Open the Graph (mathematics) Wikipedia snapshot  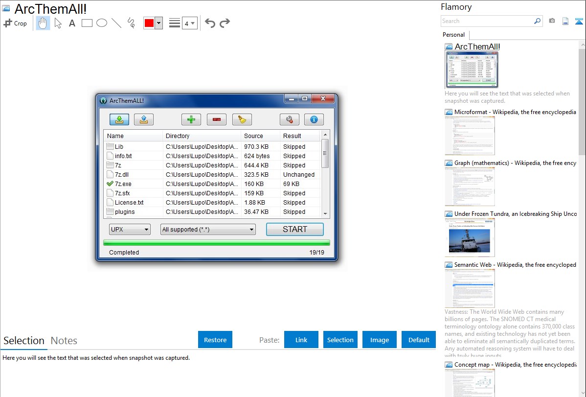[x=515, y=163]
